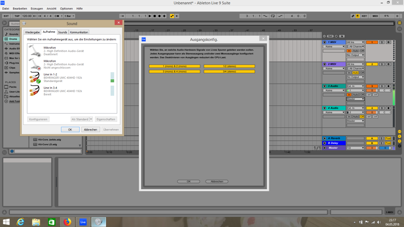Viewport: 404px width, 227px height.
Task: Open Packs under Places in the browser
Action: coord(10,87)
